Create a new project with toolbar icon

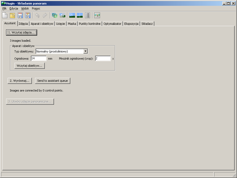[5, 15]
